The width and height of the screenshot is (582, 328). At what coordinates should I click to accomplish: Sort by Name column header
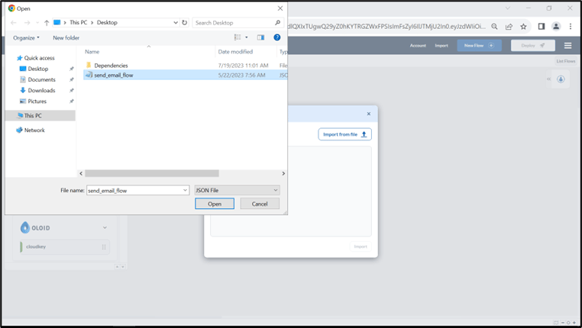coord(92,52)
